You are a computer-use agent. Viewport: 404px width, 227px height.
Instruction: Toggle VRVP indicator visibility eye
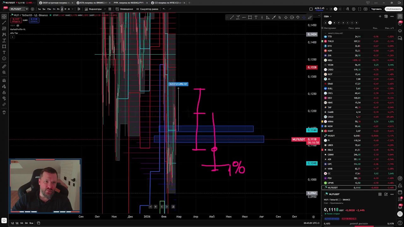point(18,26)
